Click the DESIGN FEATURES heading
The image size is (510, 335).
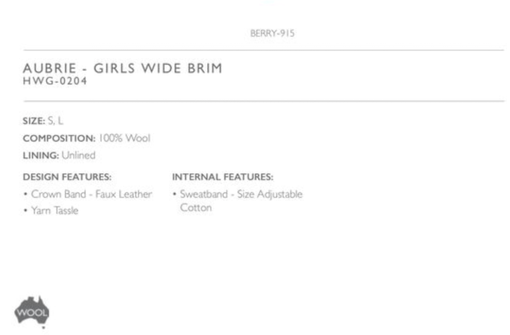[67, 177]
